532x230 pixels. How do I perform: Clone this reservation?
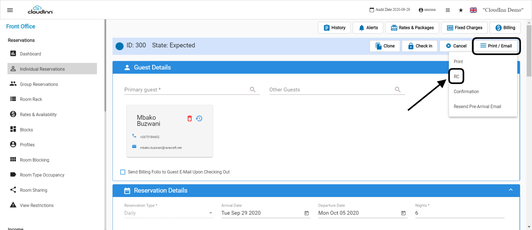click(385, 46)
